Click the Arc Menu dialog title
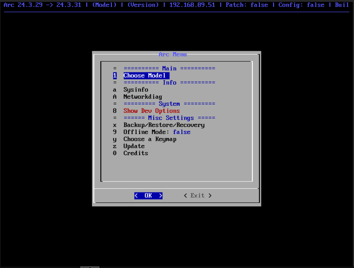This screenshot has height=268, width=354. coord(173,54)
